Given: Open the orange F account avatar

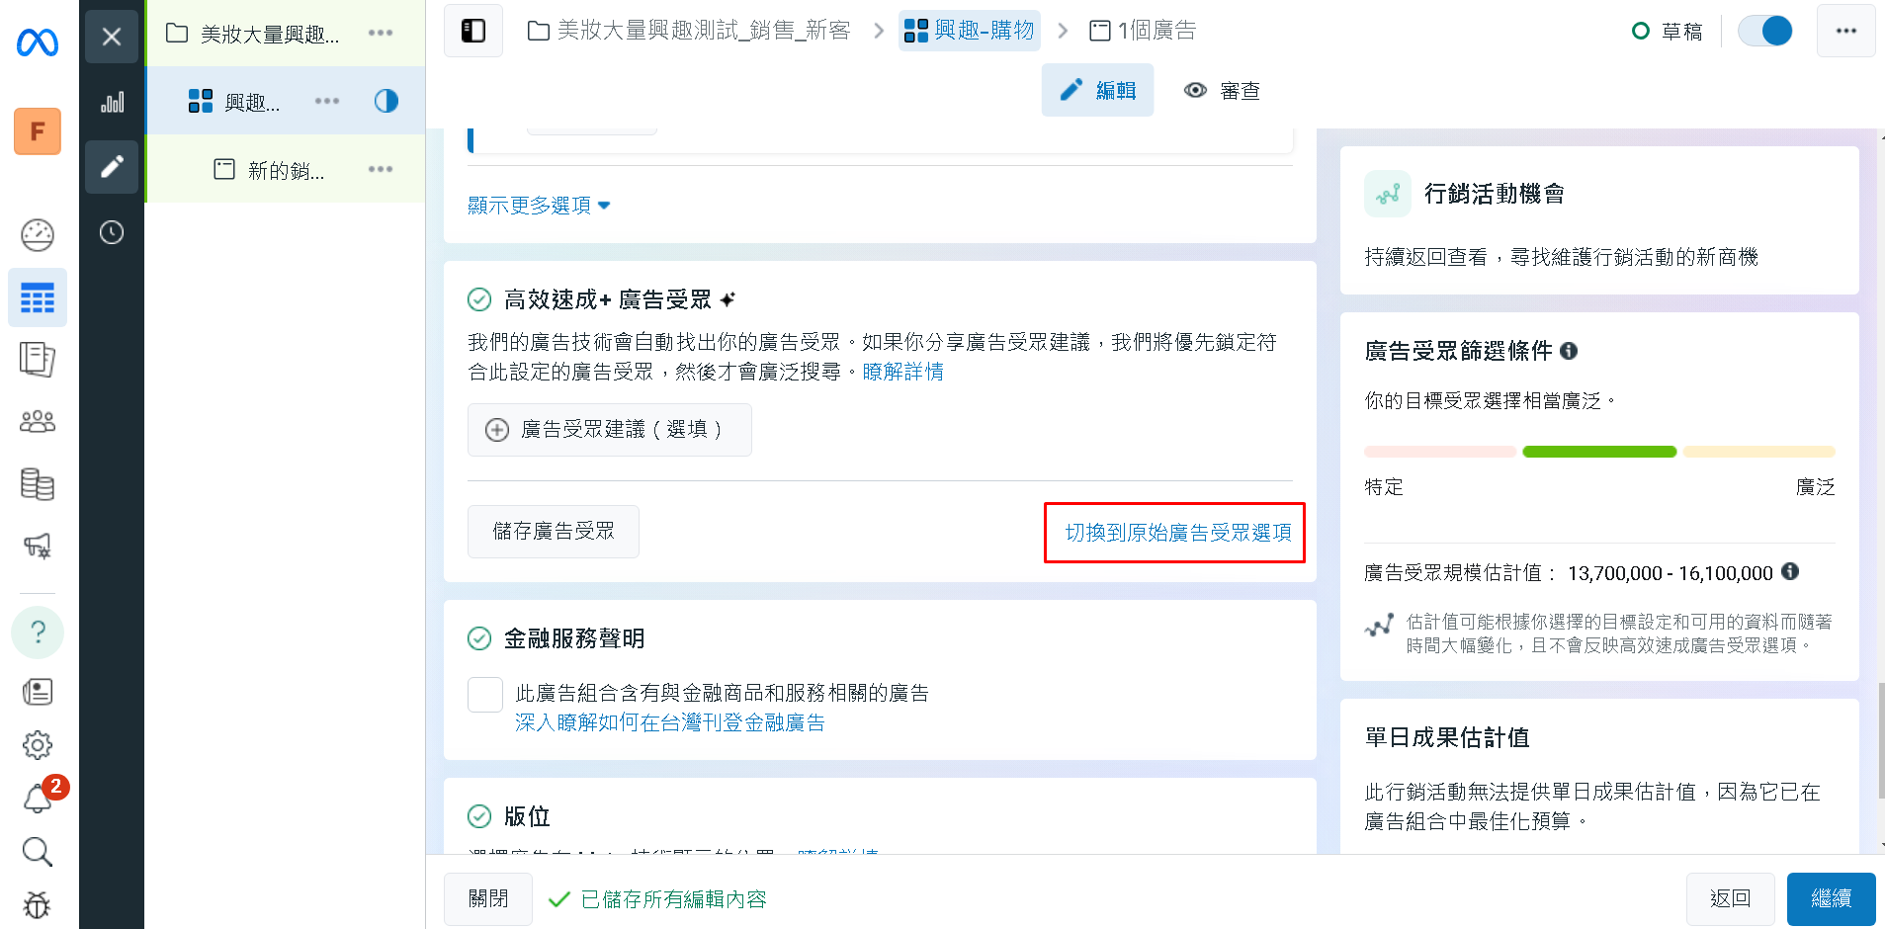Looking at the screenshot, I should (38, 131).
